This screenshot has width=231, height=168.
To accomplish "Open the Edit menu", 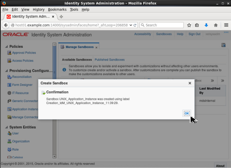I will coord(15,10).
